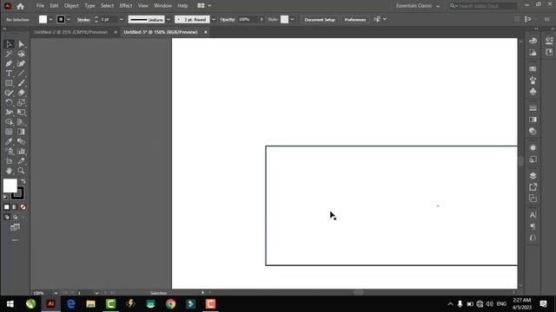556x312 pixels.
Task: Select the Artboard tool
Action: 9,161
